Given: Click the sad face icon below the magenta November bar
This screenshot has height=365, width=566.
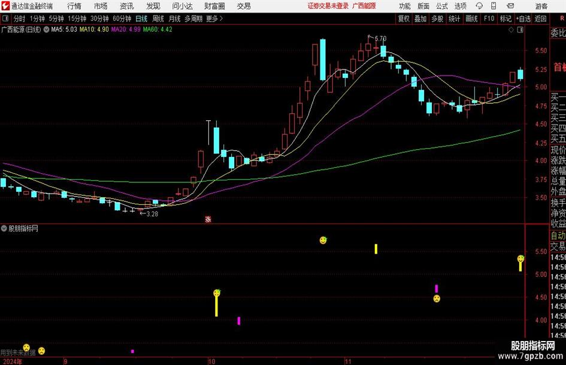Looking at the screenshot, I should 437,298.
